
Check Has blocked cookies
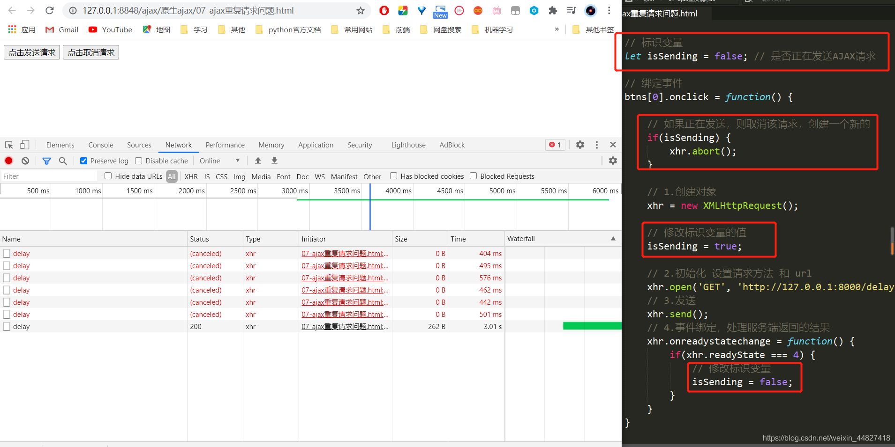[393, 176]
